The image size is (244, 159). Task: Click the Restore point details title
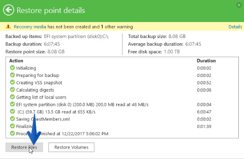pos(51,10)
